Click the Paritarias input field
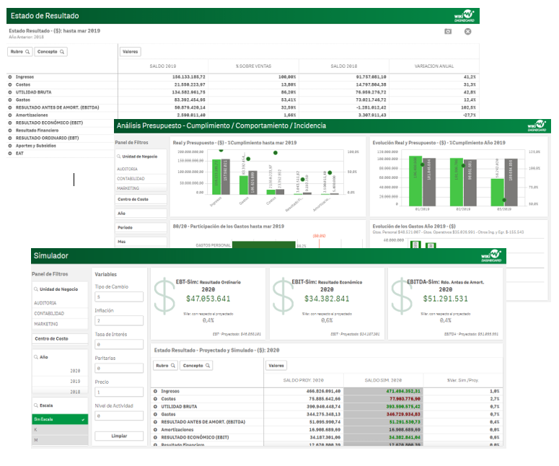Image resolution: width=559 pixels, height=466 pixels. pos(119,369)
